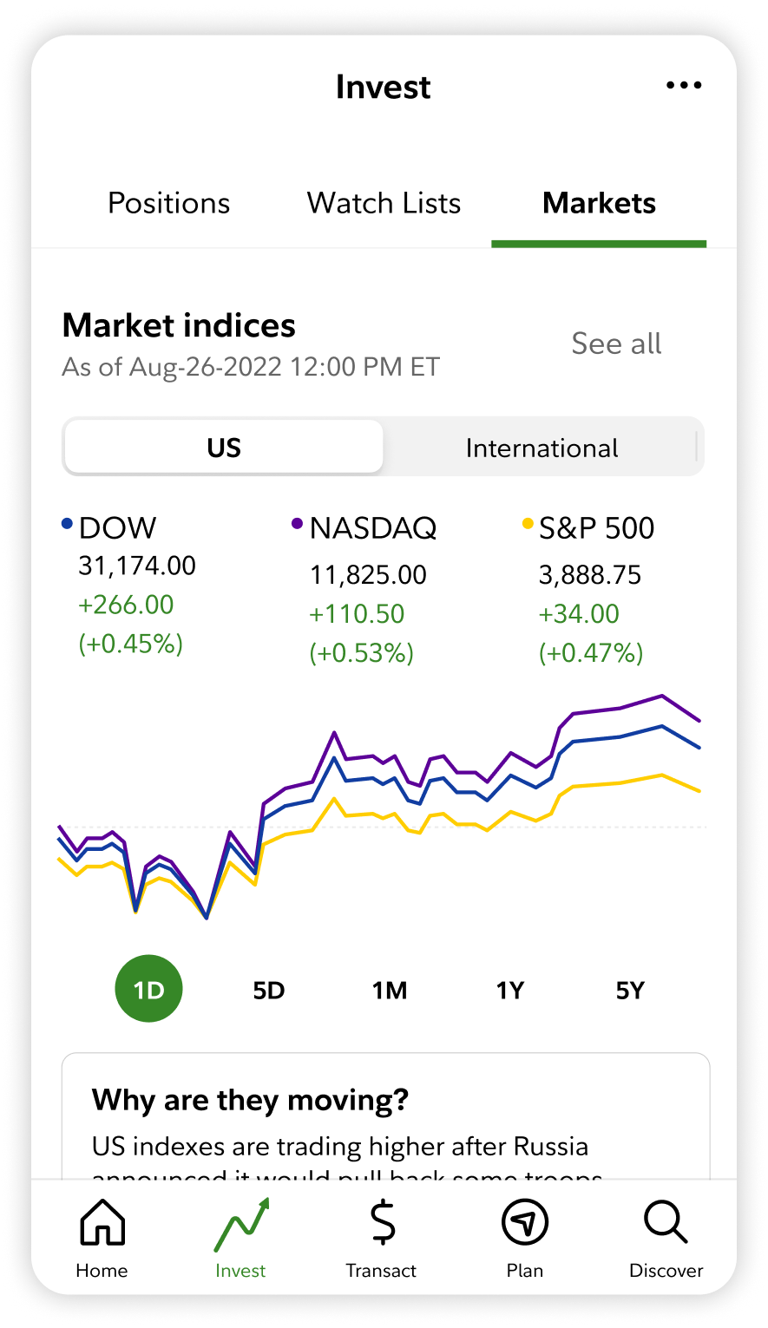Tap the Home house icon

(x=102, y=1222)
